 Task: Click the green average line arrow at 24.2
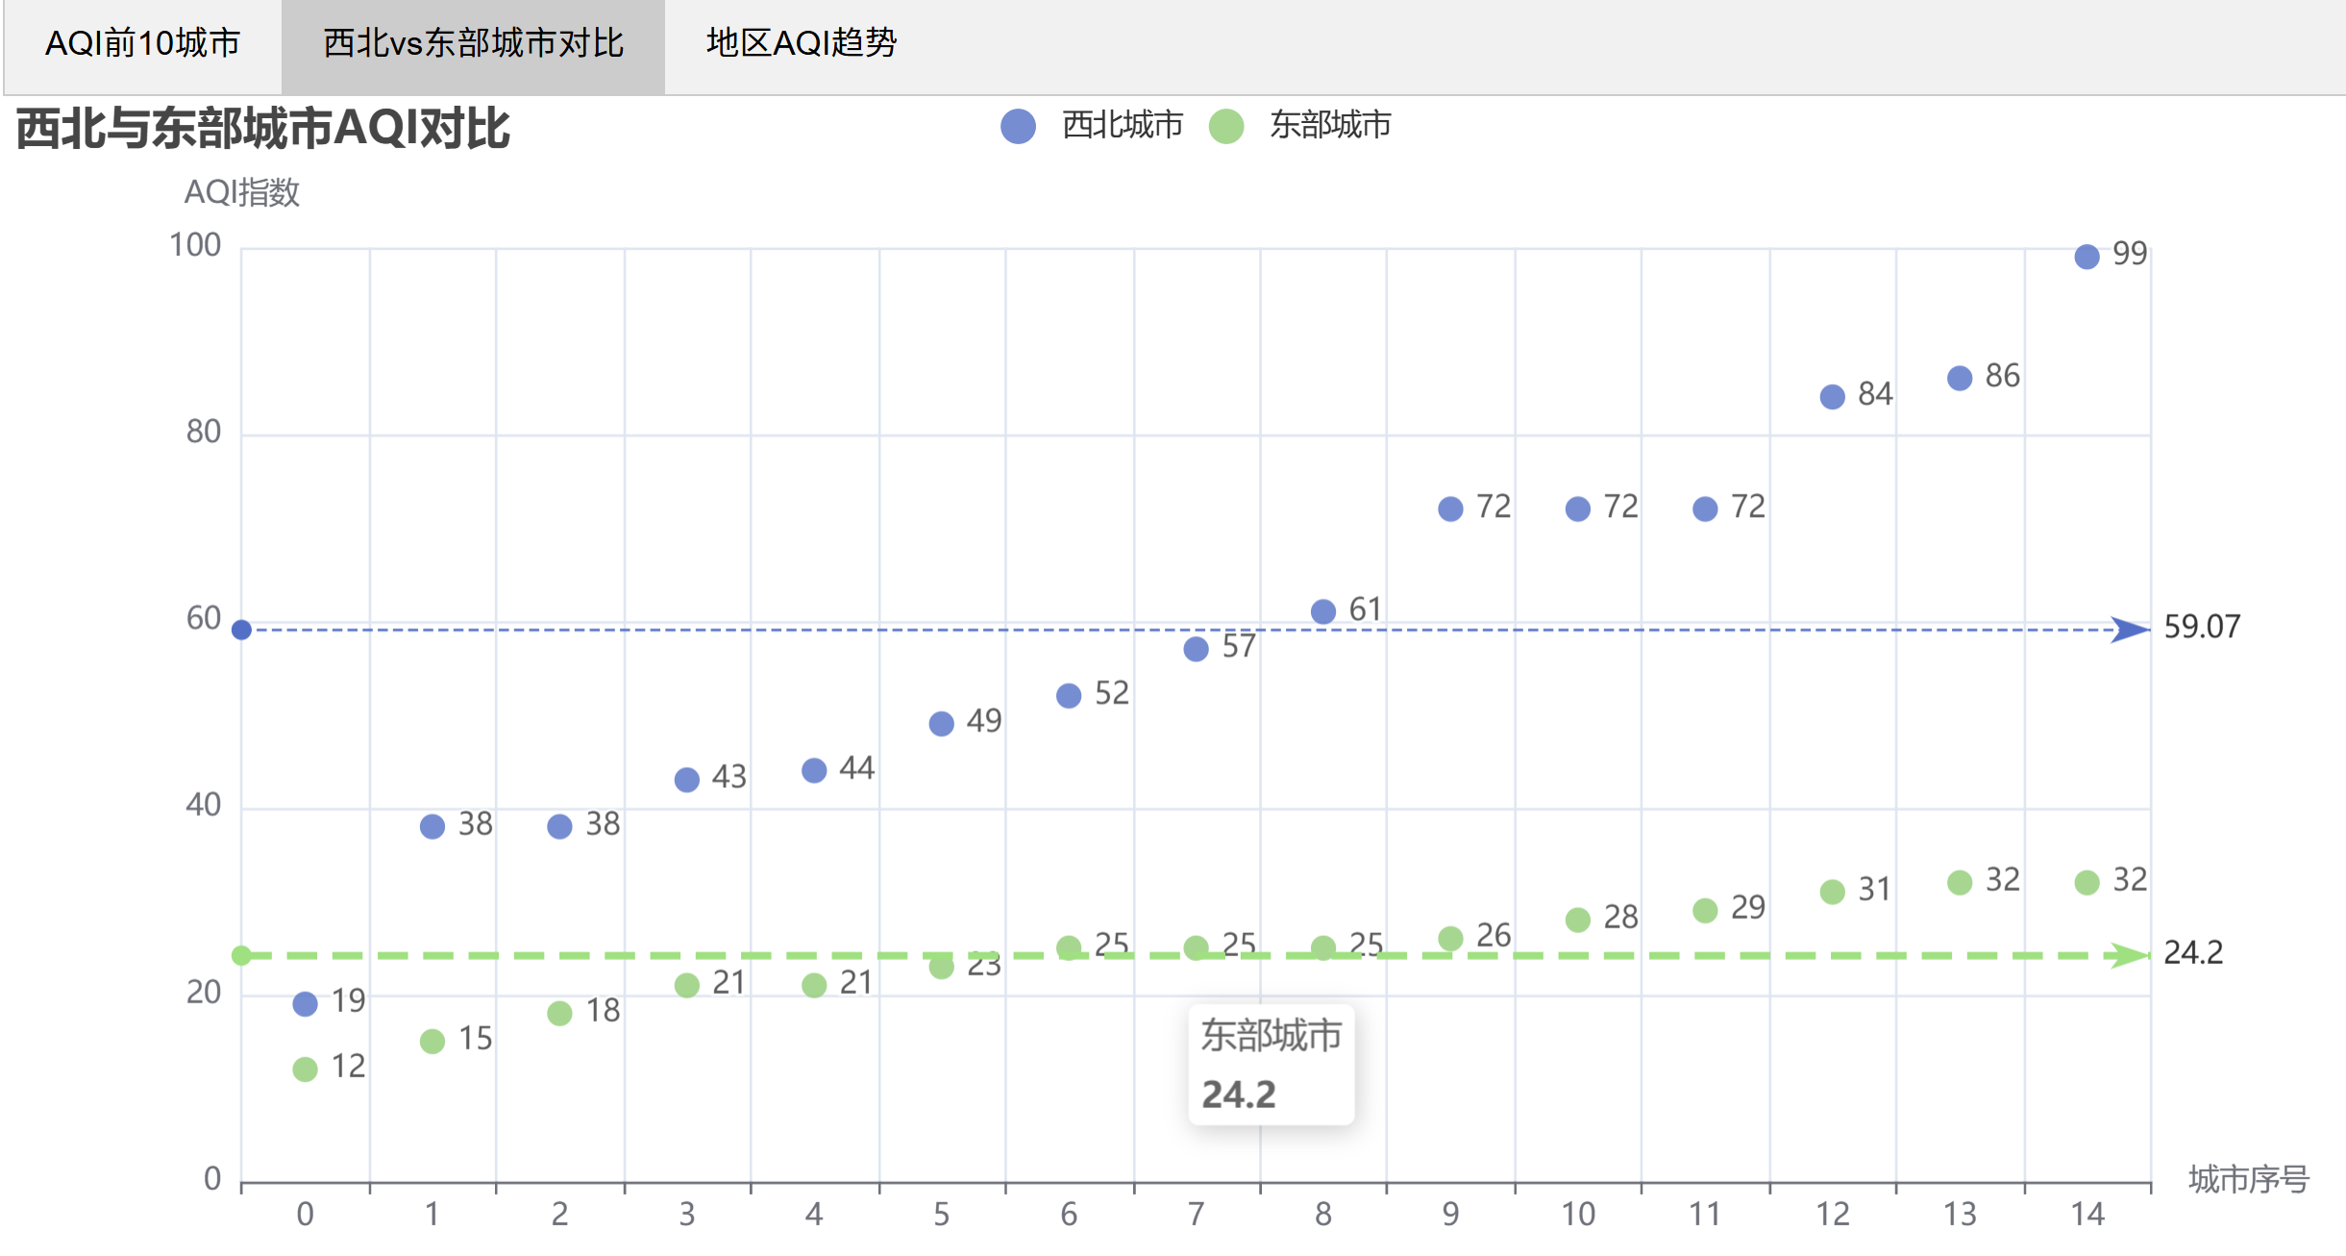click(x=2129, y=955)
